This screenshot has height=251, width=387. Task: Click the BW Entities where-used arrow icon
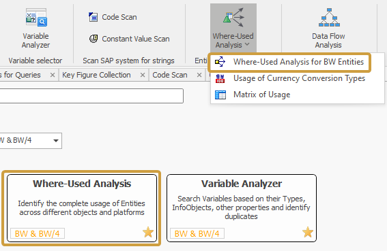(x=220, y=62)
